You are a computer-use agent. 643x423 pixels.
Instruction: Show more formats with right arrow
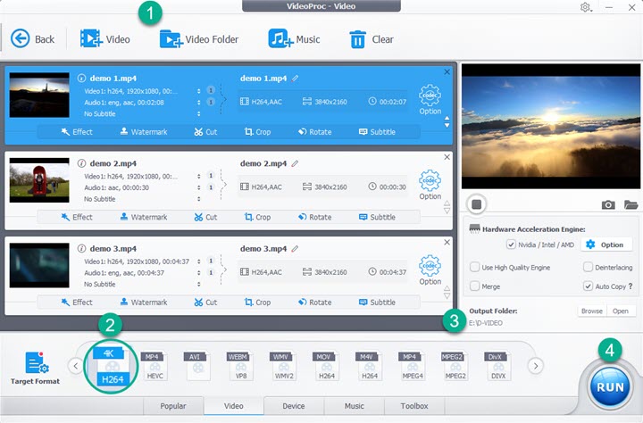click(536, 366)
